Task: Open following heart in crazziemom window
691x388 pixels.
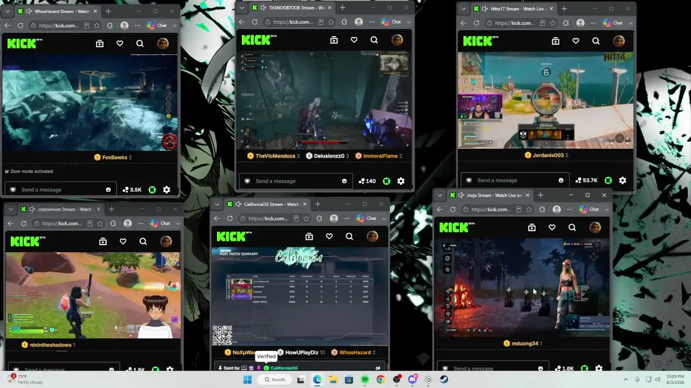Action: 123,241
